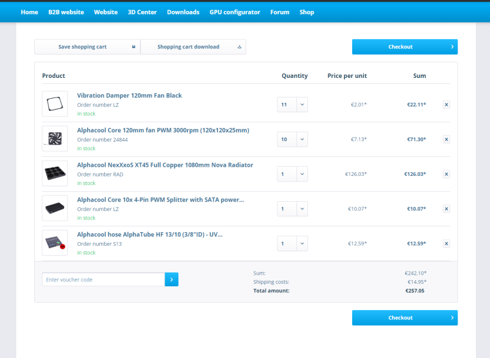Image resolution: width=490 pixels, height=358 pixels.
Task: Open Vibration Damper 120mm Fan Black link
Action: pyautogui.click(x=129, y=96)
